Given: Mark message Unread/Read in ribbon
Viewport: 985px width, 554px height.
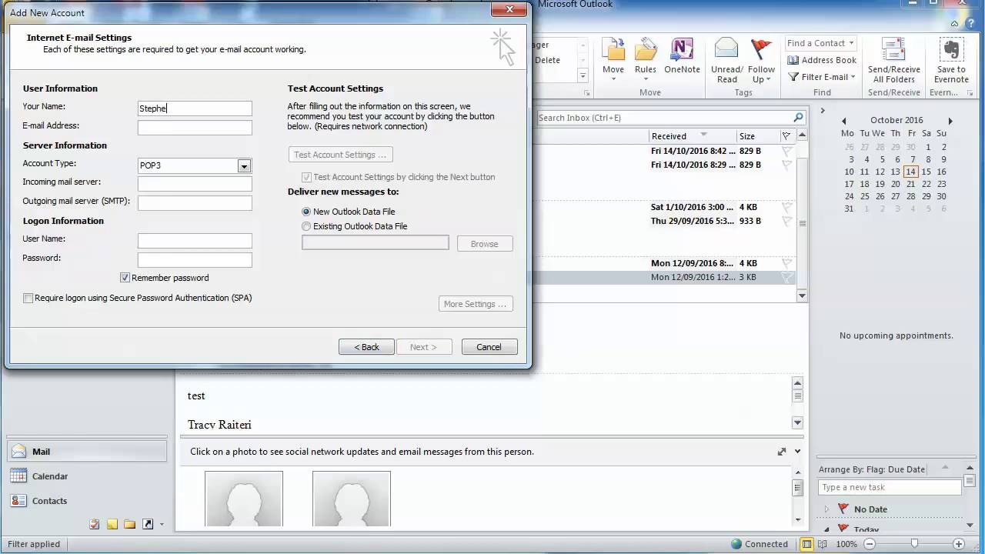Looking at the screenshot, I should pos(727,60).
